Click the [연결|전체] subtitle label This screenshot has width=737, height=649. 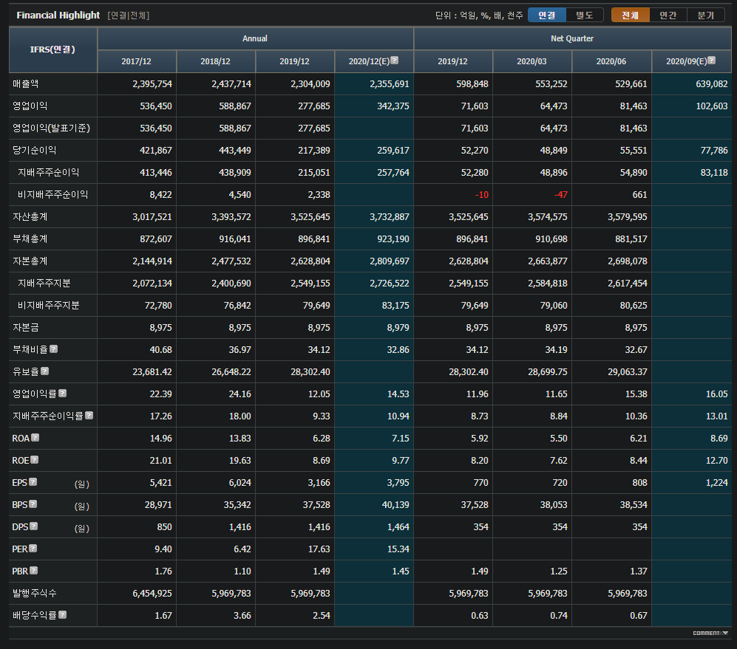click(x=129, y=16)
